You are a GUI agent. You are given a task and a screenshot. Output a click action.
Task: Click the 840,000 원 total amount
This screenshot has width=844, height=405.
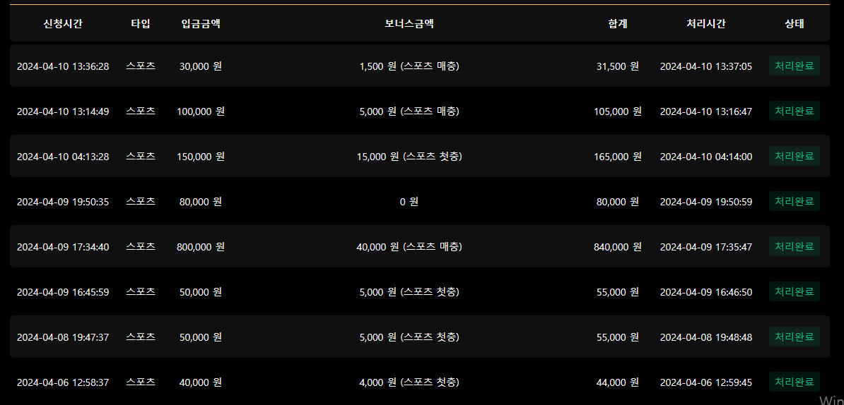(618, 246)
